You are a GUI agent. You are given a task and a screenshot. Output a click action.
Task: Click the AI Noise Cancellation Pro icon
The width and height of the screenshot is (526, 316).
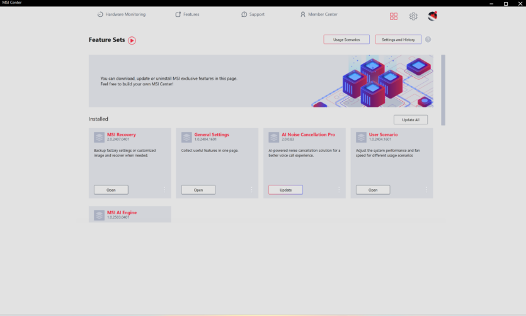274,137
